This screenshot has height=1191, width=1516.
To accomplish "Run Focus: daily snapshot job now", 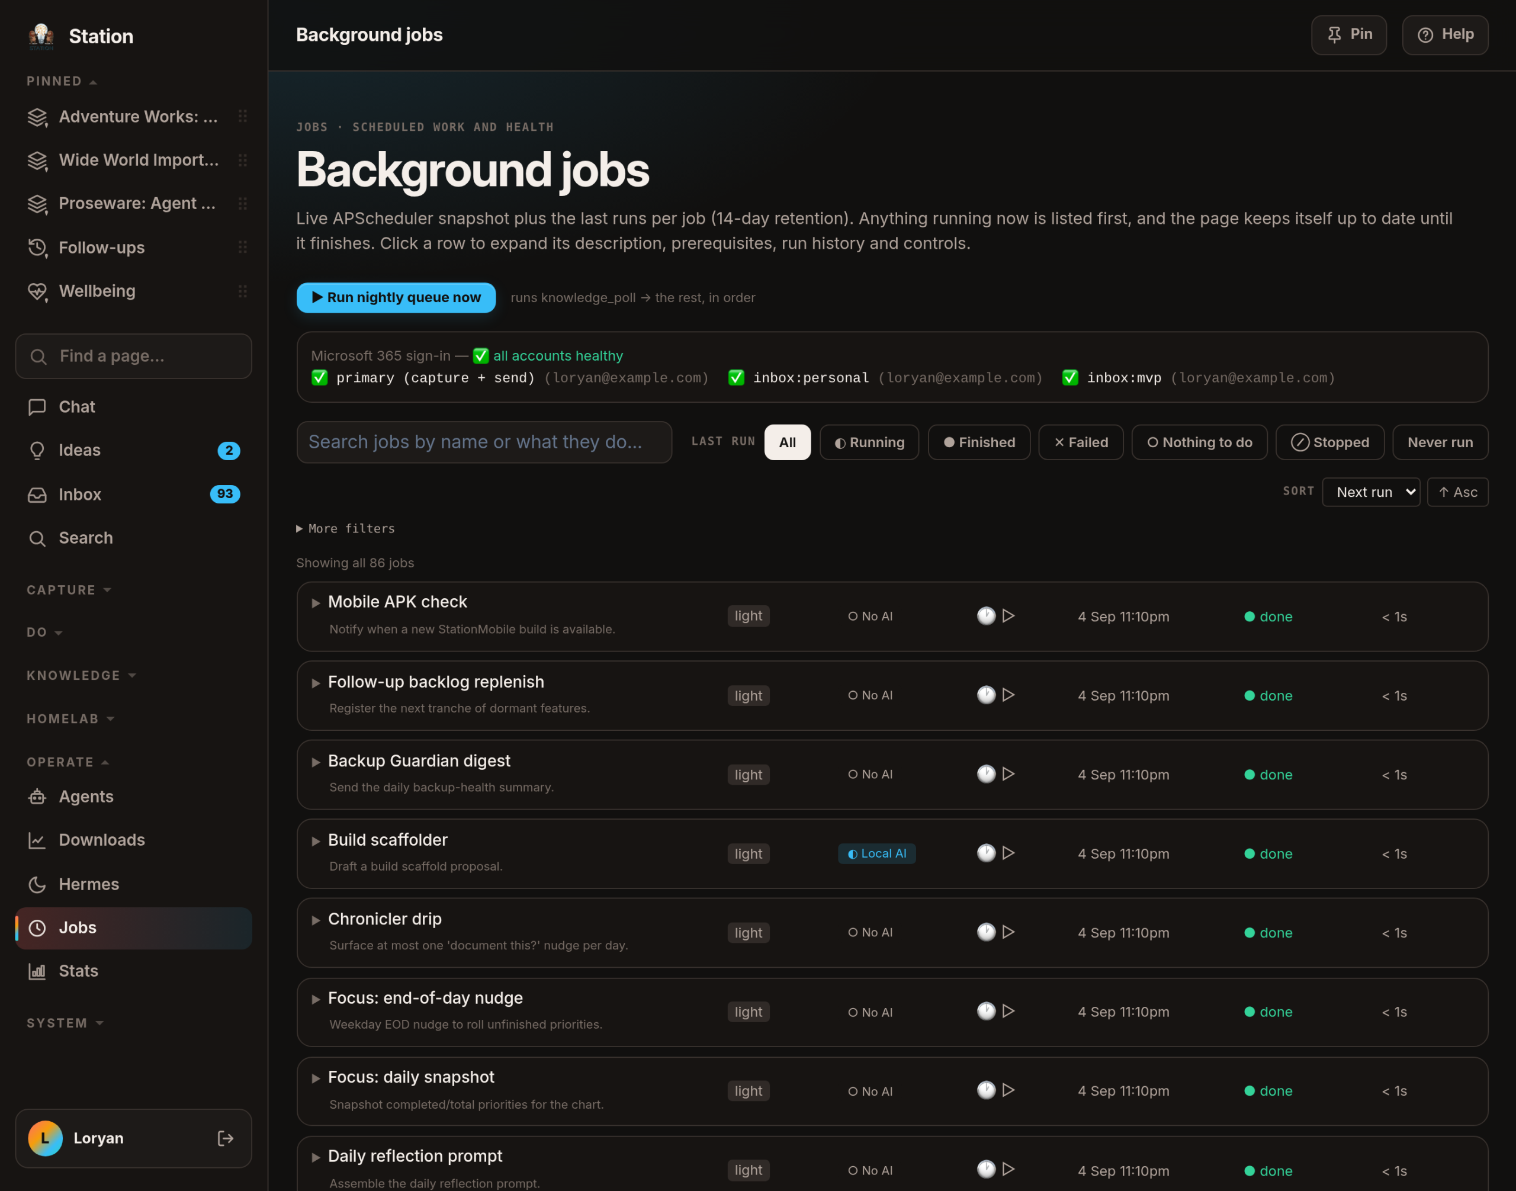I will (1008, 1090).
